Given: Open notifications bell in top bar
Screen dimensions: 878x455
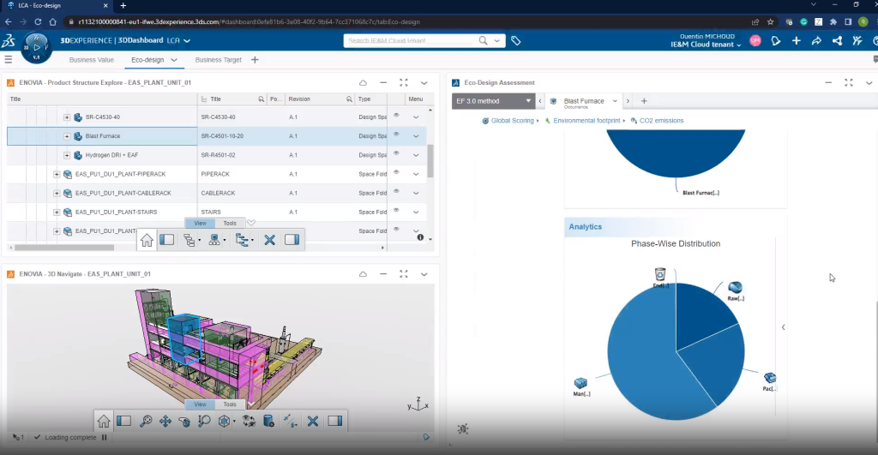Looking at the screenshot, I should pos(775,41).
